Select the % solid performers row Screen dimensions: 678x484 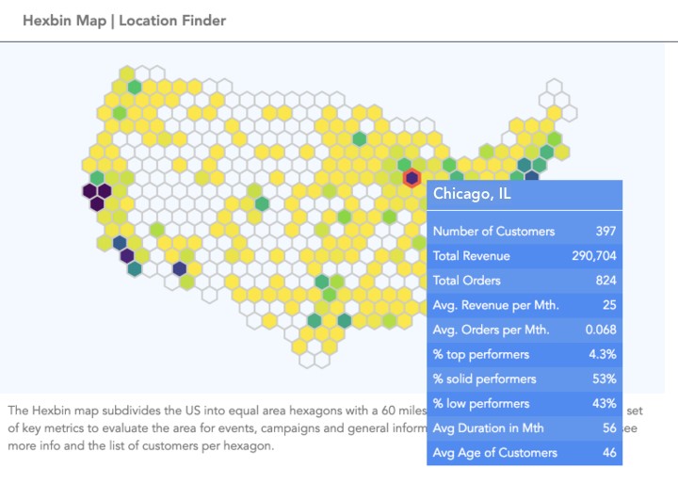525,379
